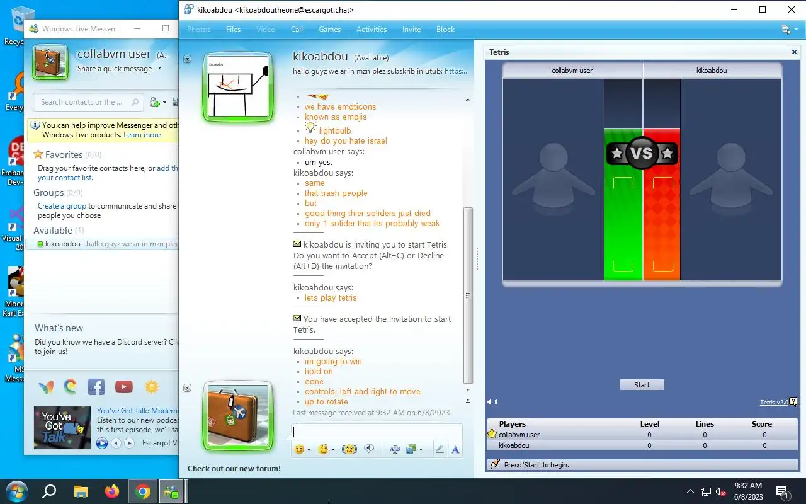Select the text input mode letter A icon
Screen dimensions: 806x504
point(455,449)
